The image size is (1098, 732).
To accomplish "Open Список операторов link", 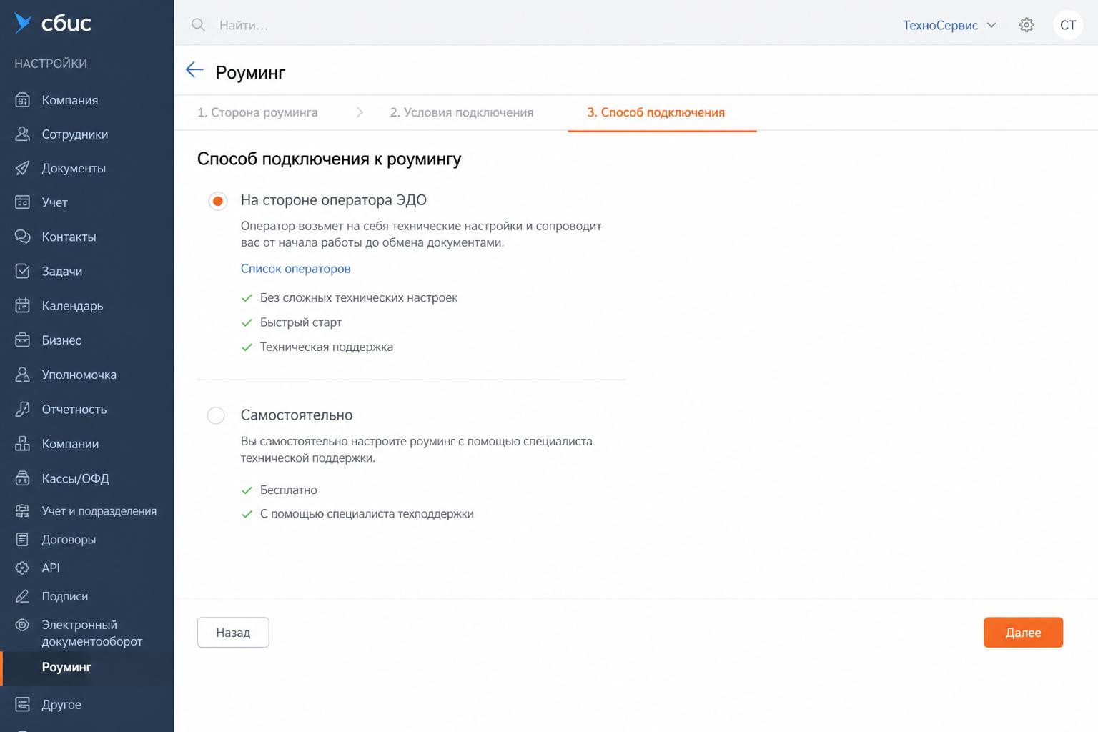I will tap(295, 269).
